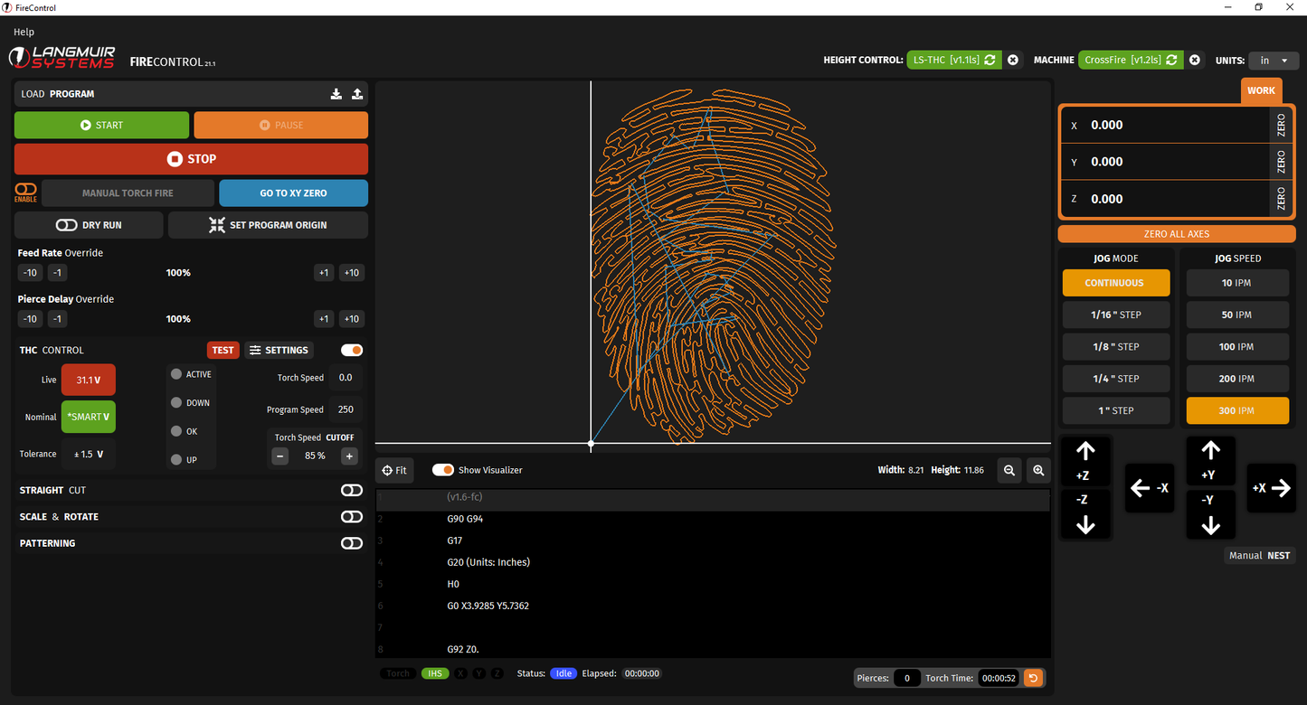
Task: Jog the +Y axis arrow
Action: 1210,461
